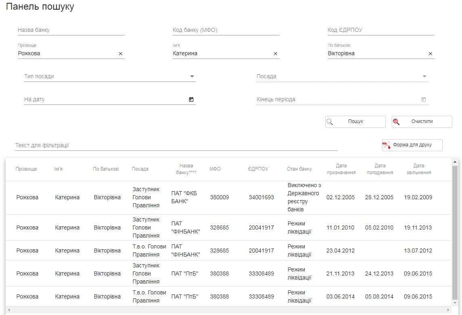
Task: Open calendar picker for На дату
Action: [x=191, y=100]
